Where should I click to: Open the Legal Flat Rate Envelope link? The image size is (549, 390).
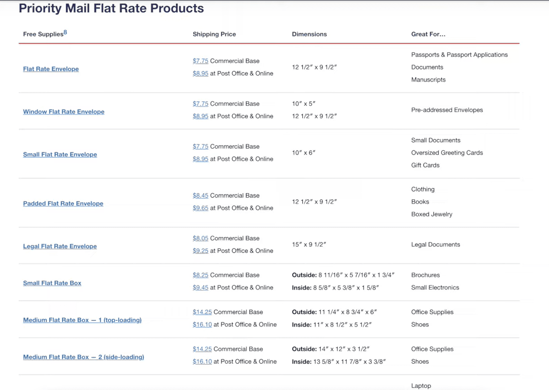click(x=60, y=246)
